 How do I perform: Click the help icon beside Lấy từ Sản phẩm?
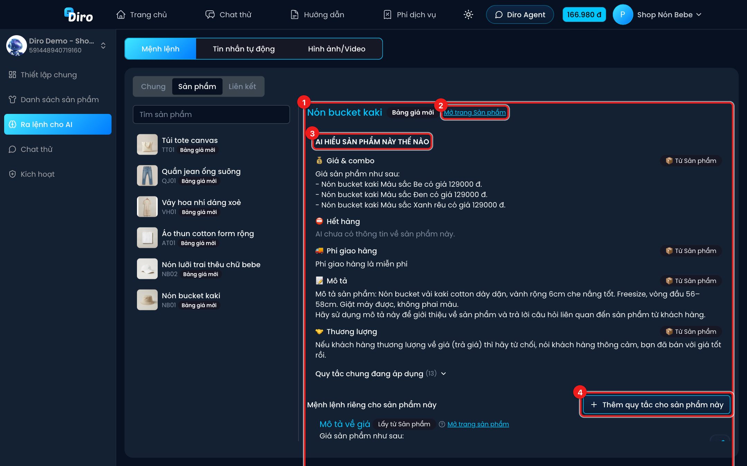pos(442,424)
